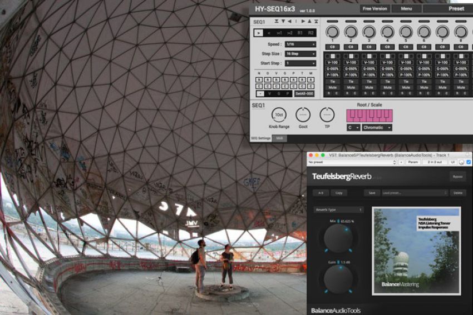Toggle Tie on step 1
Screen dimensions: 473x315
pos(332,82)
